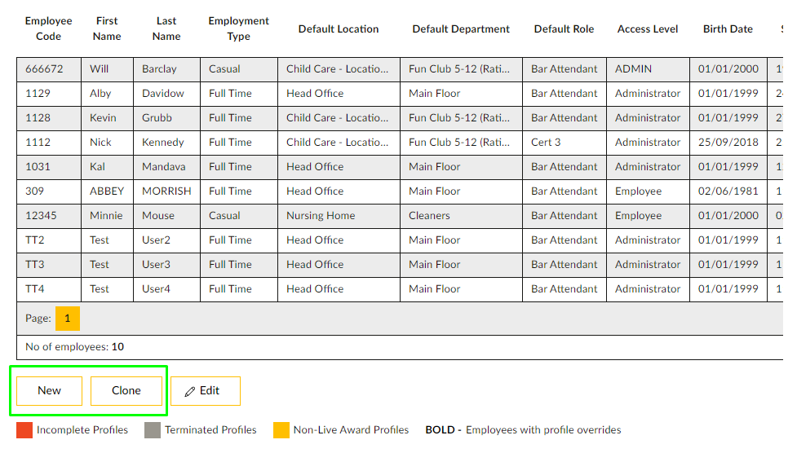Click Kal Mandava's Head Office location
The width and height of the screenshot is (797, 453).
pyautogui.click(x=315, y=166)
